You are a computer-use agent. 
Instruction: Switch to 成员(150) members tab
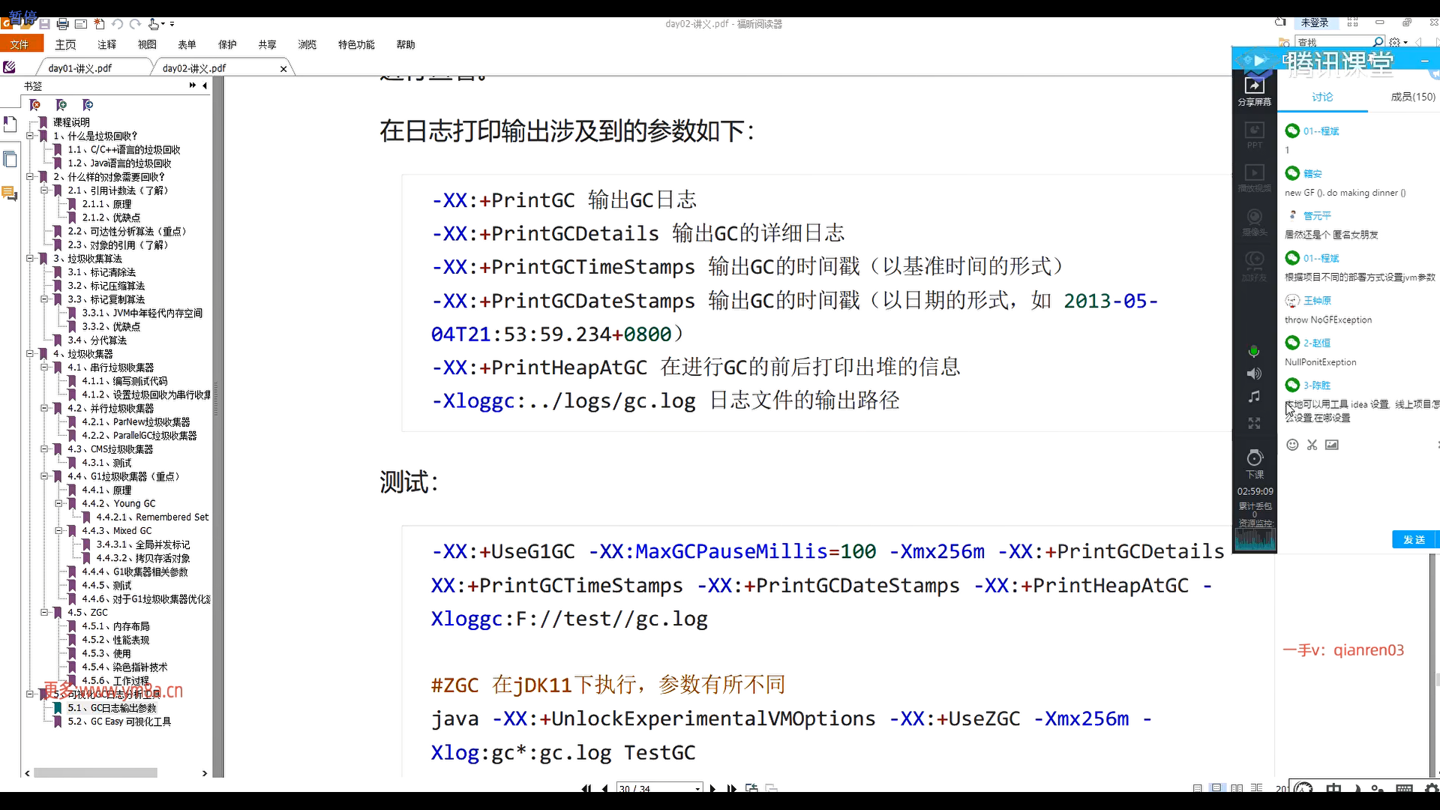[1412, 97]
